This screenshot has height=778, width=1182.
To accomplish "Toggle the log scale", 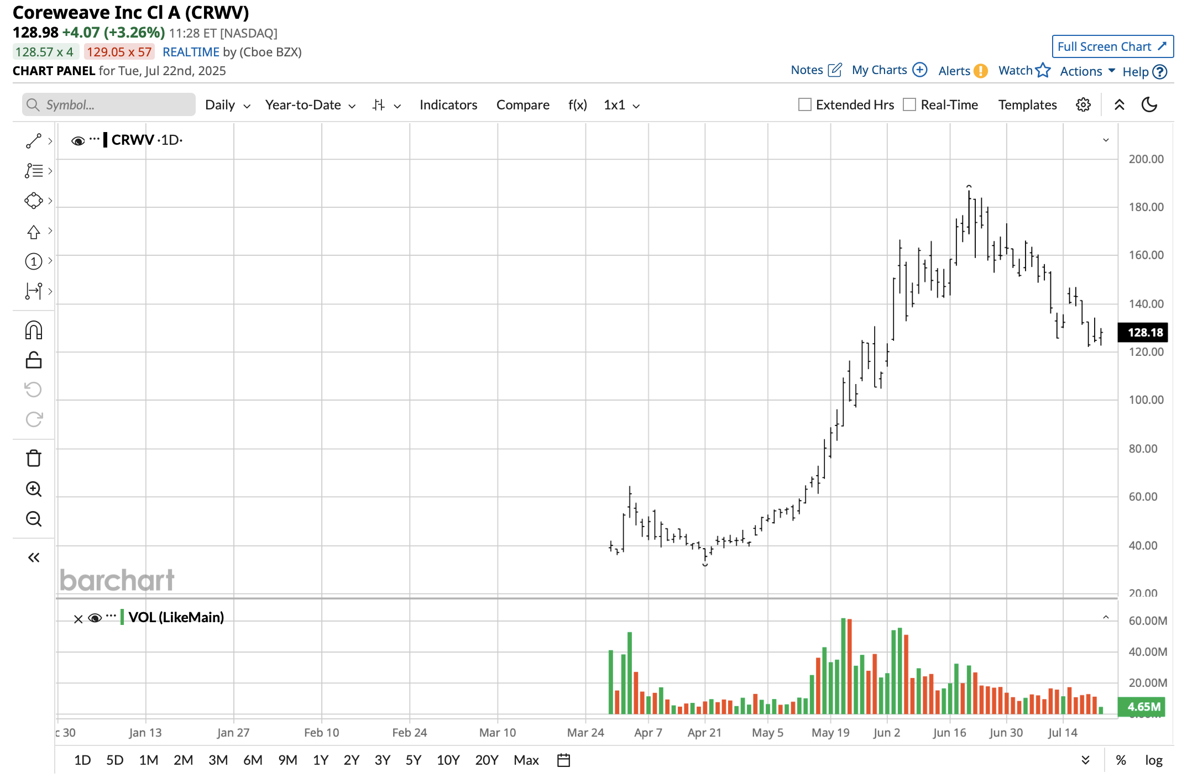I will (x=1154, y=760).
